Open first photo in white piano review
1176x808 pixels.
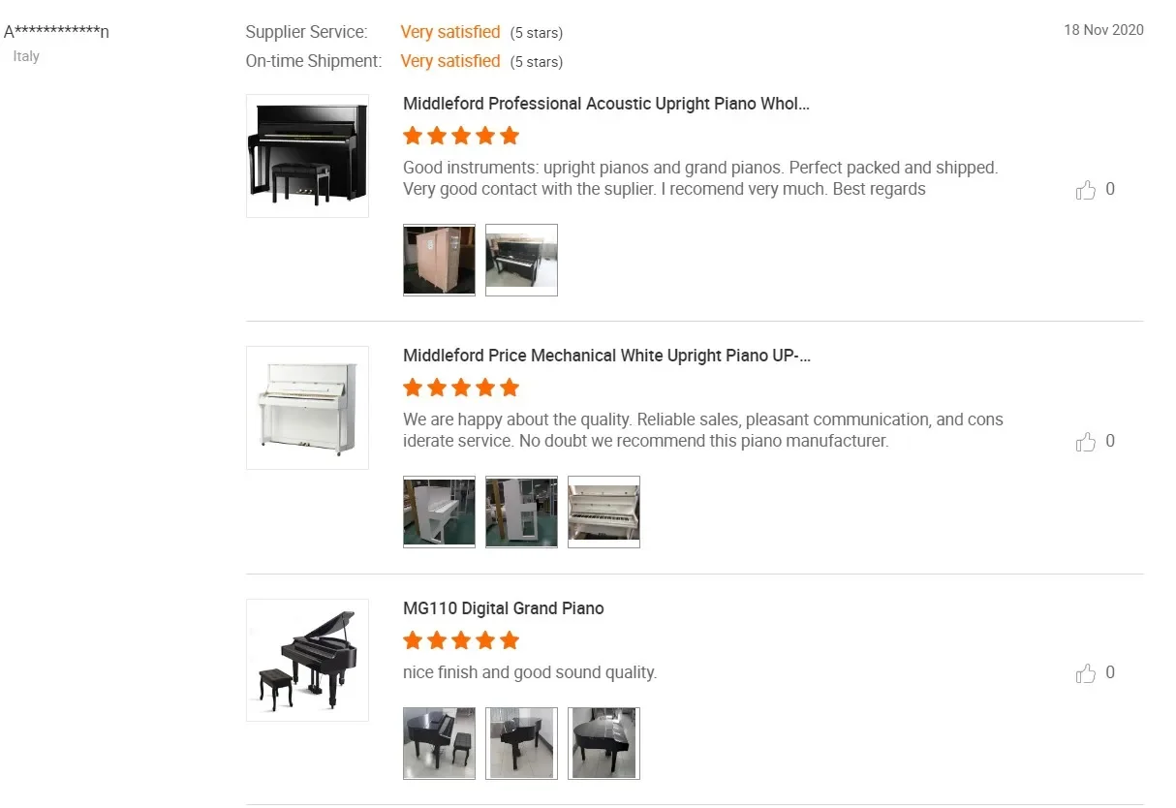[x=439, y=512]
